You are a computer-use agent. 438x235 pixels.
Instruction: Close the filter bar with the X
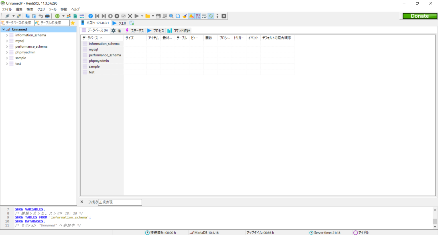82,202
